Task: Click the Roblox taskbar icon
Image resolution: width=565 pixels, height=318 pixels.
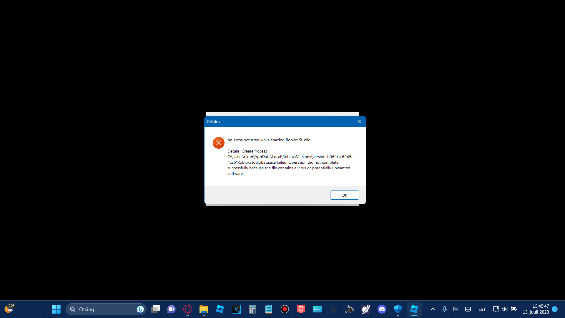Action: 220,309
